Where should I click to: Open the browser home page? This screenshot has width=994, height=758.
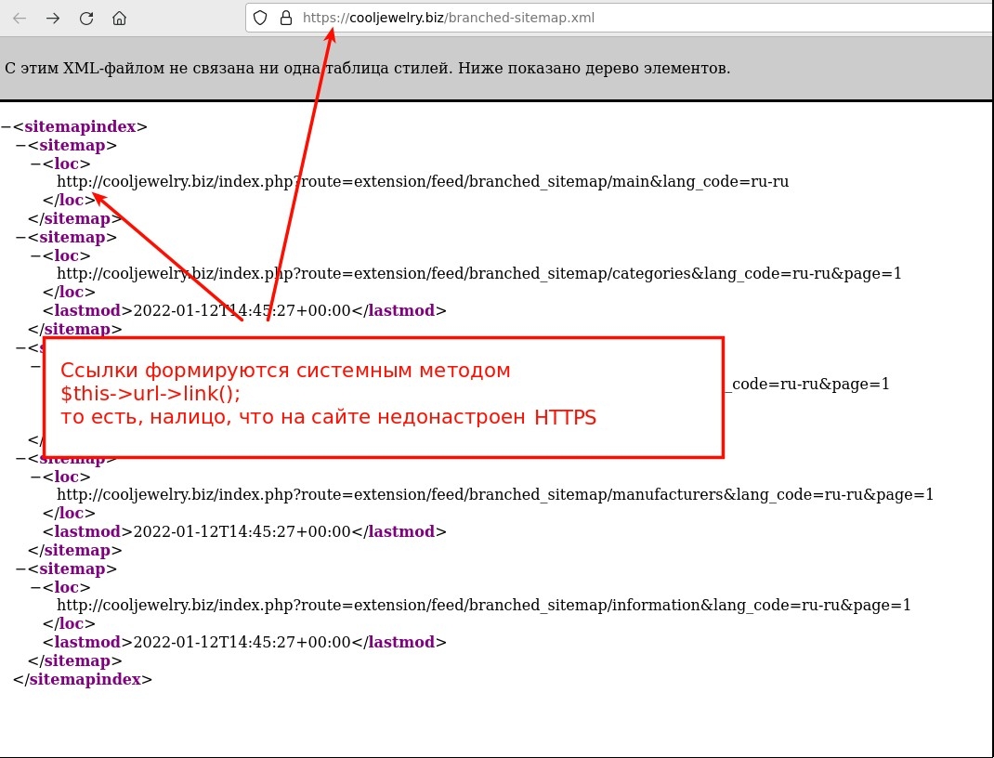click(119, 18)
